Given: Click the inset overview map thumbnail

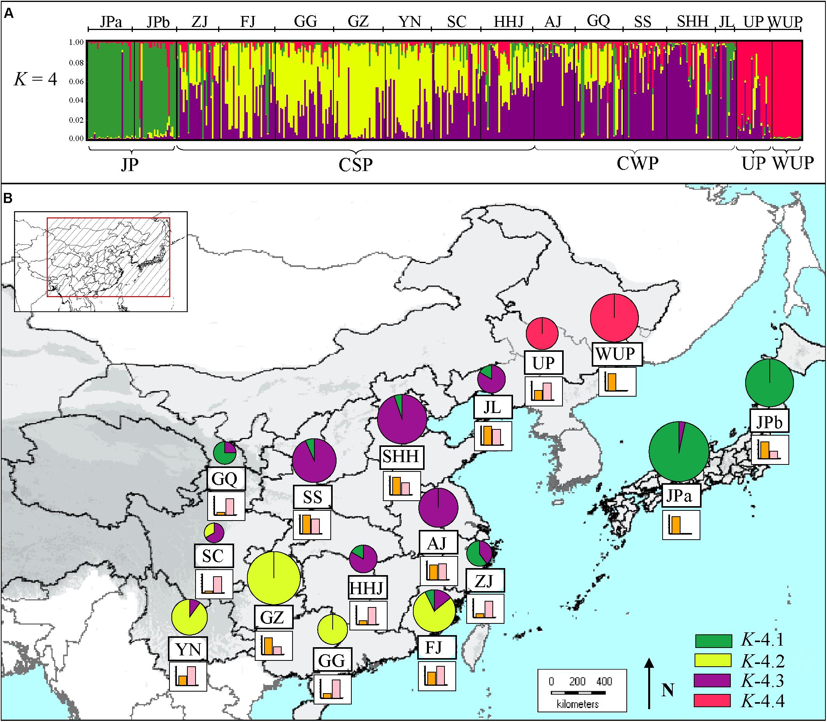Looking at the screenshot, I should [101, 261].
